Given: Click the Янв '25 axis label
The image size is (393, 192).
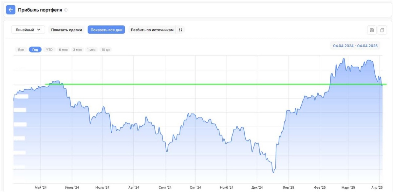Looking at the screenshot, I should point(288,187).
